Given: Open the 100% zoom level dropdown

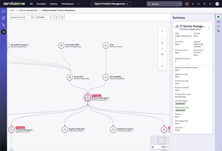Looking at the screenshot, I should (x=164, y=147).
